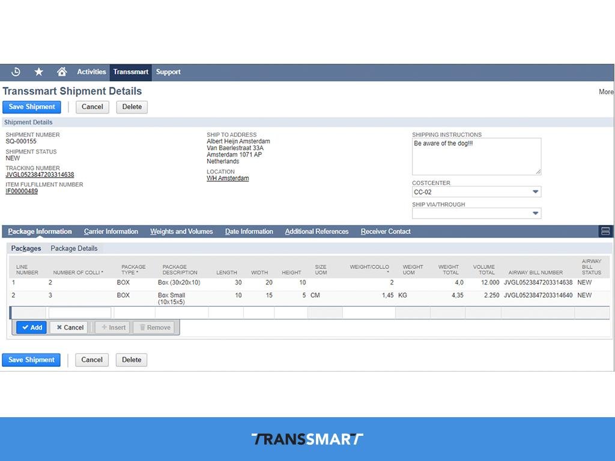Screen dimensions: 615x461
Task: Open the Activities menu
Action: pos(91,72)
